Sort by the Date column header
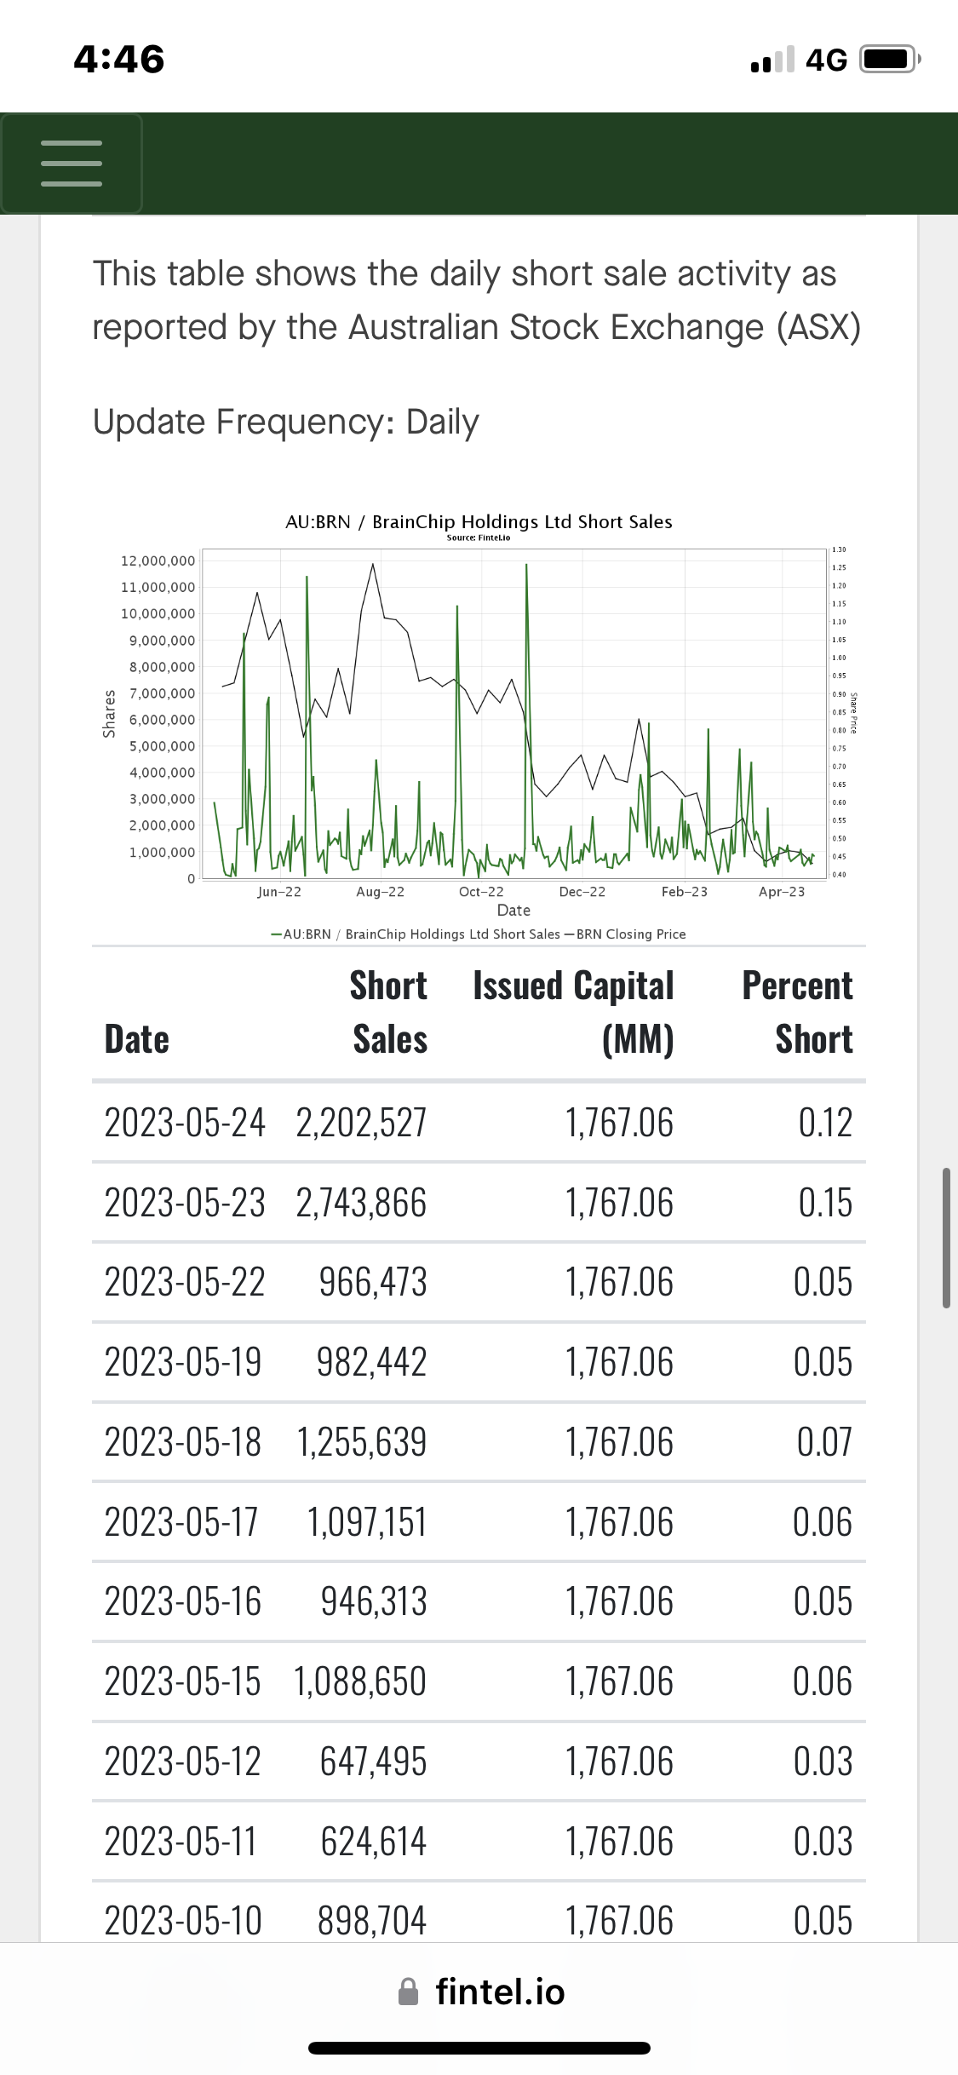Viewport: 958px width, 2075px height. pos(136,1039)
